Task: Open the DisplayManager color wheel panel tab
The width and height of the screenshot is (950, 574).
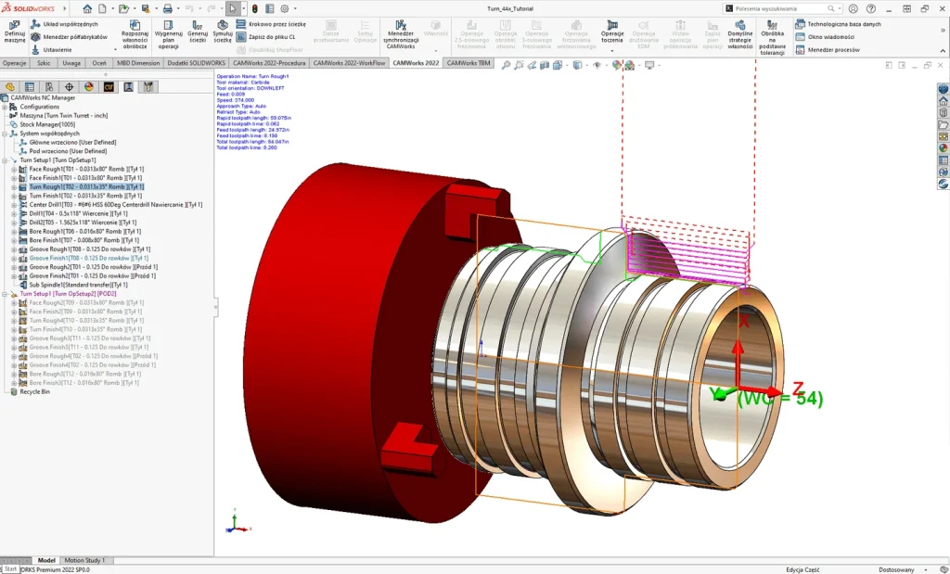Action: pyautogui.click(x=89, y=87)
